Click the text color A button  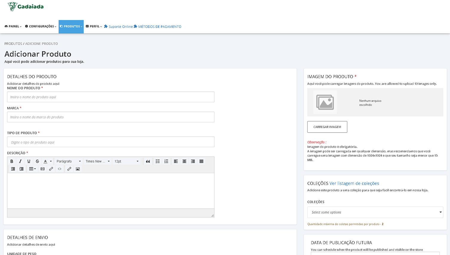point(45,161)
